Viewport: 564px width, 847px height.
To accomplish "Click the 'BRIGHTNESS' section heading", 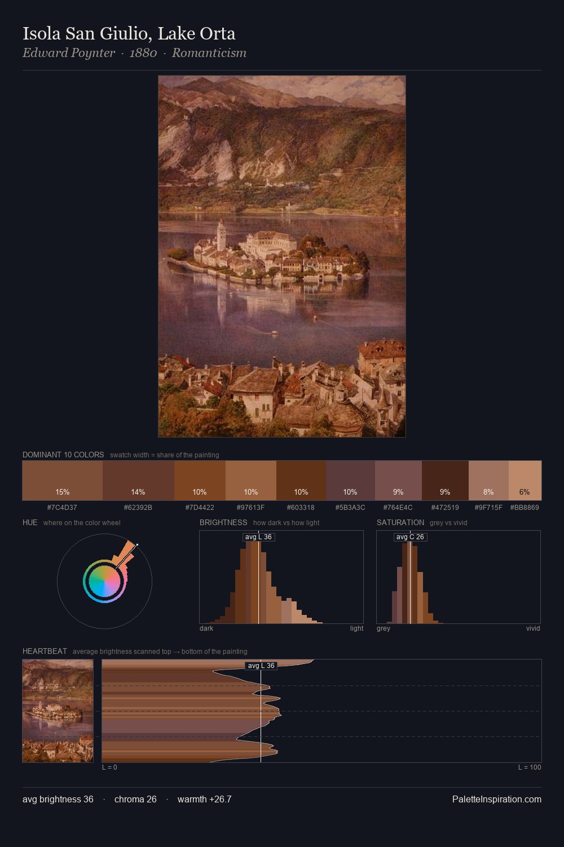I will pyautogui.click(x=223, y=523).
